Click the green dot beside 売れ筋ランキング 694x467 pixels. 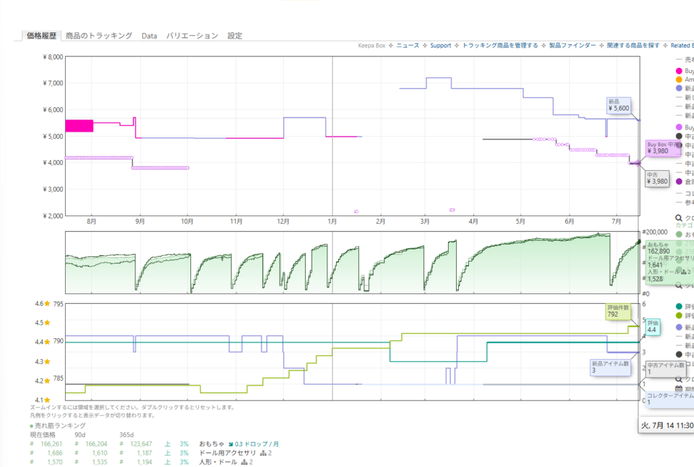tap(31, 426)
